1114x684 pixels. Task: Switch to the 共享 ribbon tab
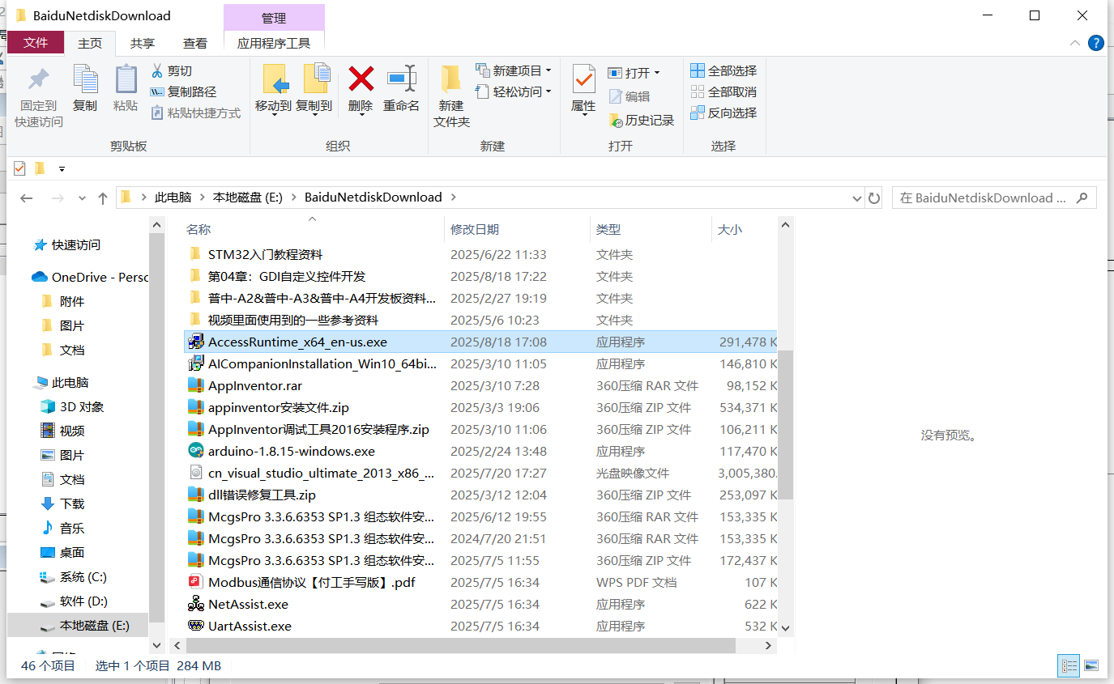coord(143,44)
